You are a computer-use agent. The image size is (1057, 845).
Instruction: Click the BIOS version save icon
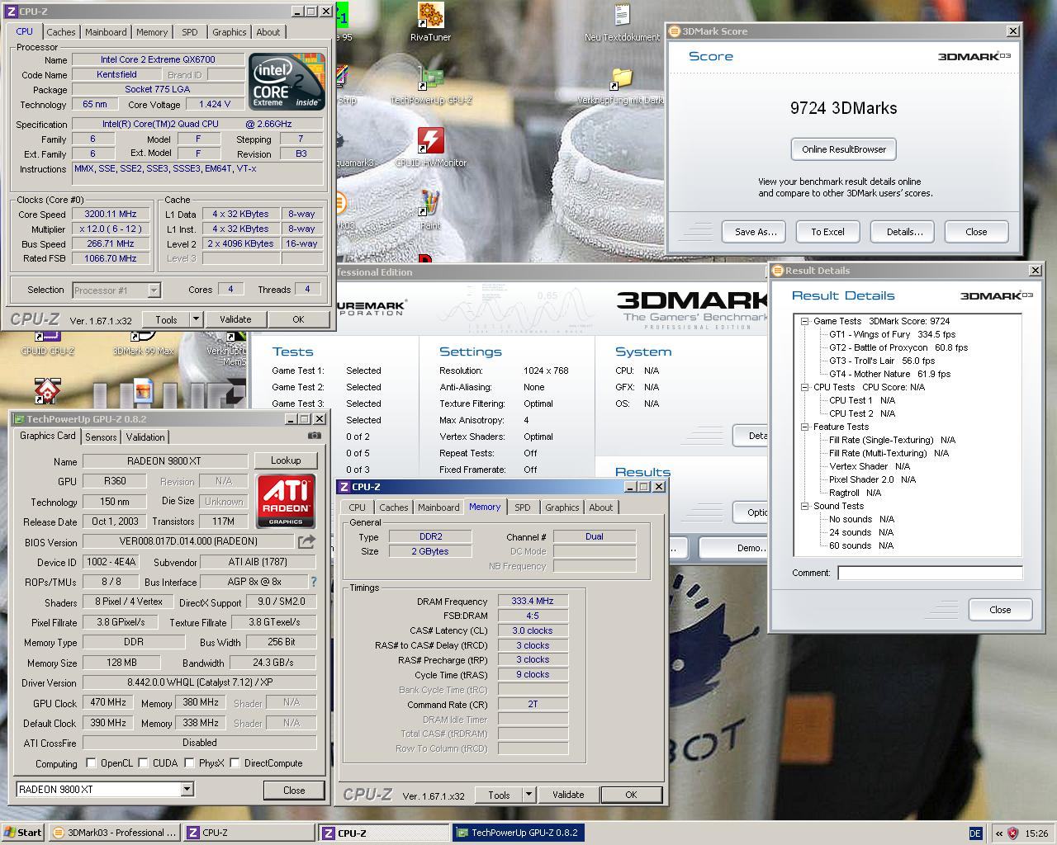[306, 541]
